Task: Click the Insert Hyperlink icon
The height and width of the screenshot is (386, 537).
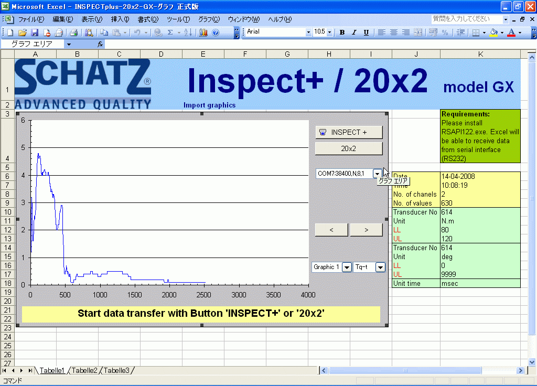Action: click(158, 33)
